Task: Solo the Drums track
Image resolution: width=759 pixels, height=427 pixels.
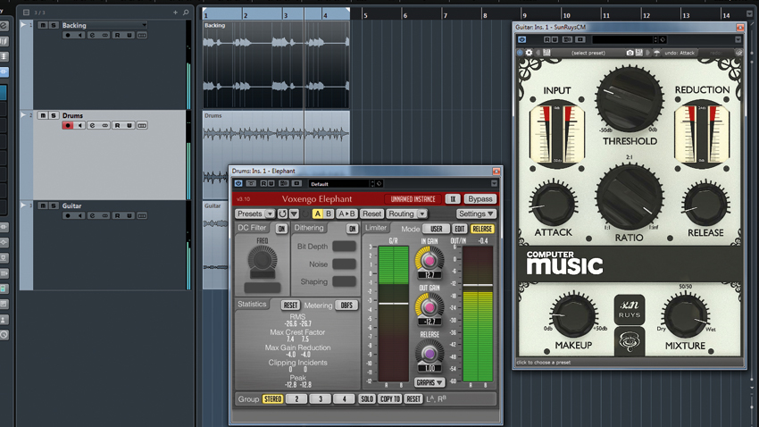Action: 54,115
